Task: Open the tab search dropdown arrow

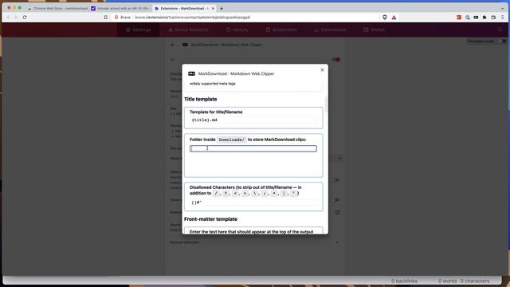Action: click(503, 9)
